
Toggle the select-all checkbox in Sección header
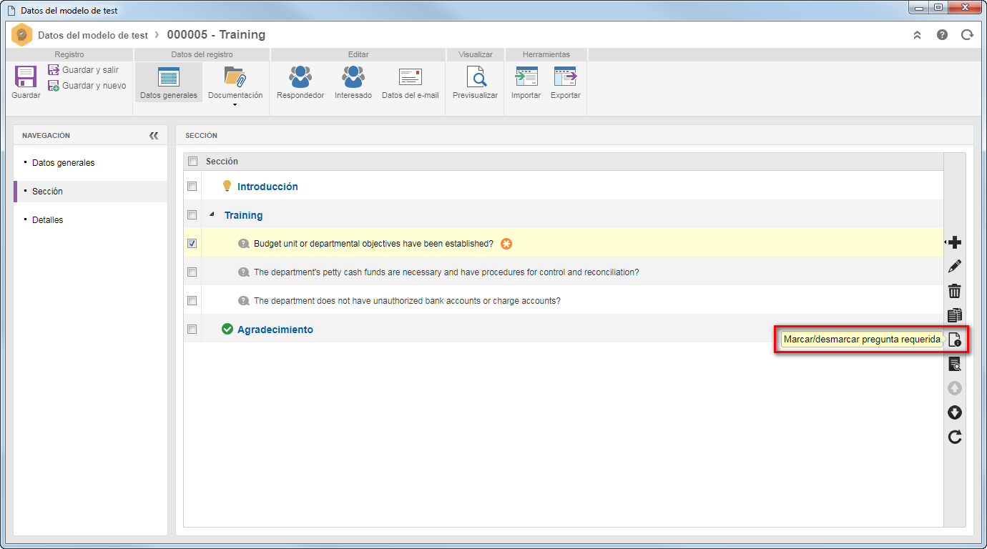[x=192, y=162]
